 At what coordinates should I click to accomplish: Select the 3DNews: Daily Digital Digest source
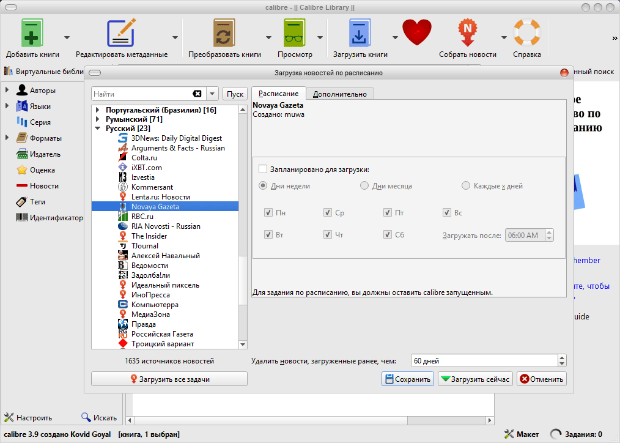pyautogui.click(x=176, y=138)
